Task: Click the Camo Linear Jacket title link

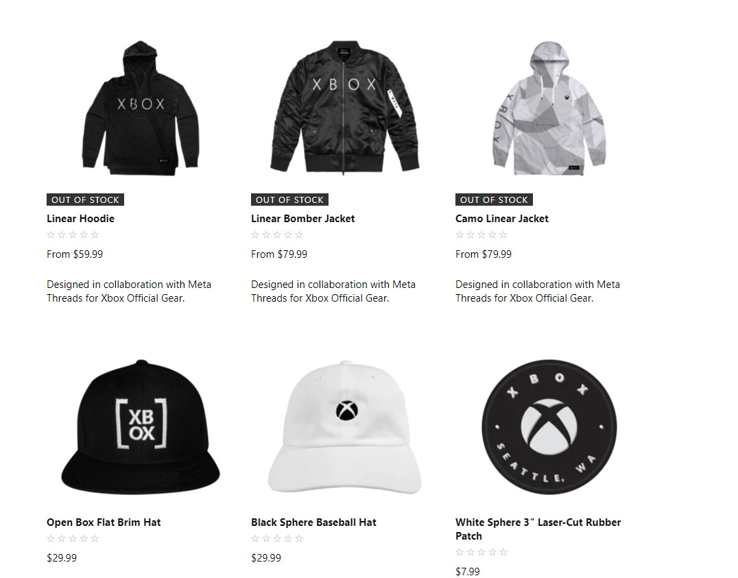Action: point(502,219)
